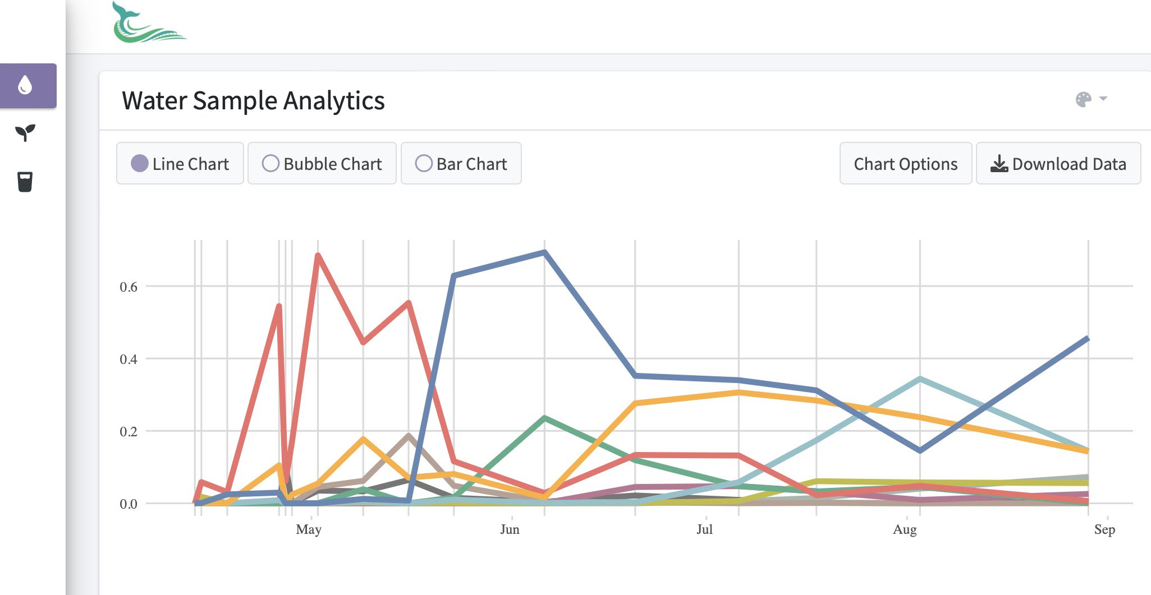
Task: Switch to Bubble Chart view
Action: [x=270, y=163]
